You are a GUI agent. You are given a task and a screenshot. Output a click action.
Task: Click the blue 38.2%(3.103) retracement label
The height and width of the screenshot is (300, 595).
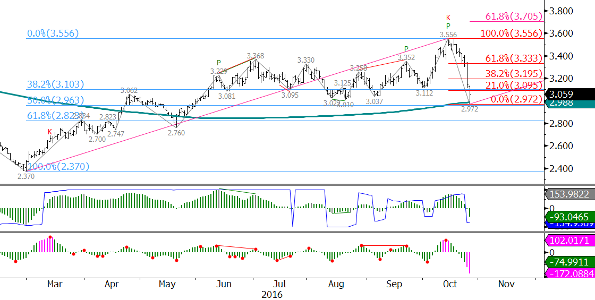[55, 84]
